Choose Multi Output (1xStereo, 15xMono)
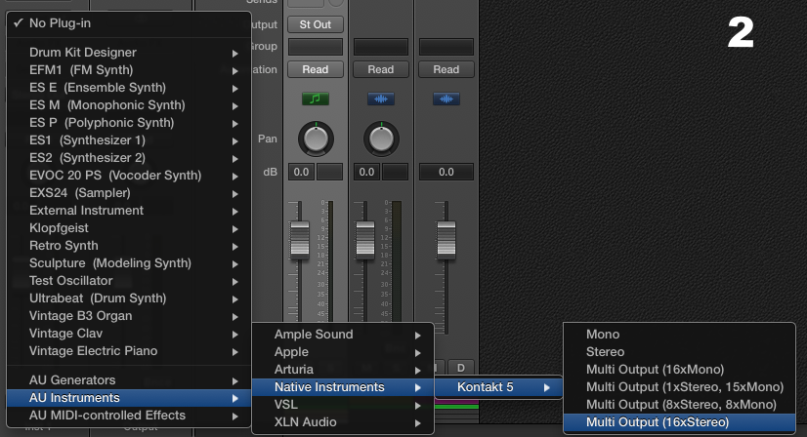Viewport: 807px width, 437px height. point(679,387)
